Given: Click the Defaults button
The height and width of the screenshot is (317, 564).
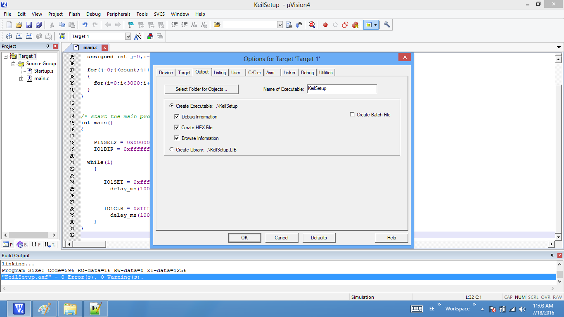Looking at the screenshot, I should [x=319, y=238].
